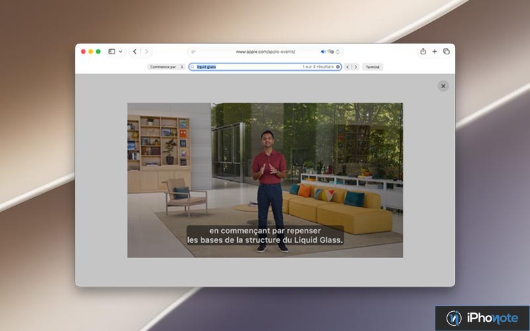Clear the find-on-page search text

(x=338, y=67)
